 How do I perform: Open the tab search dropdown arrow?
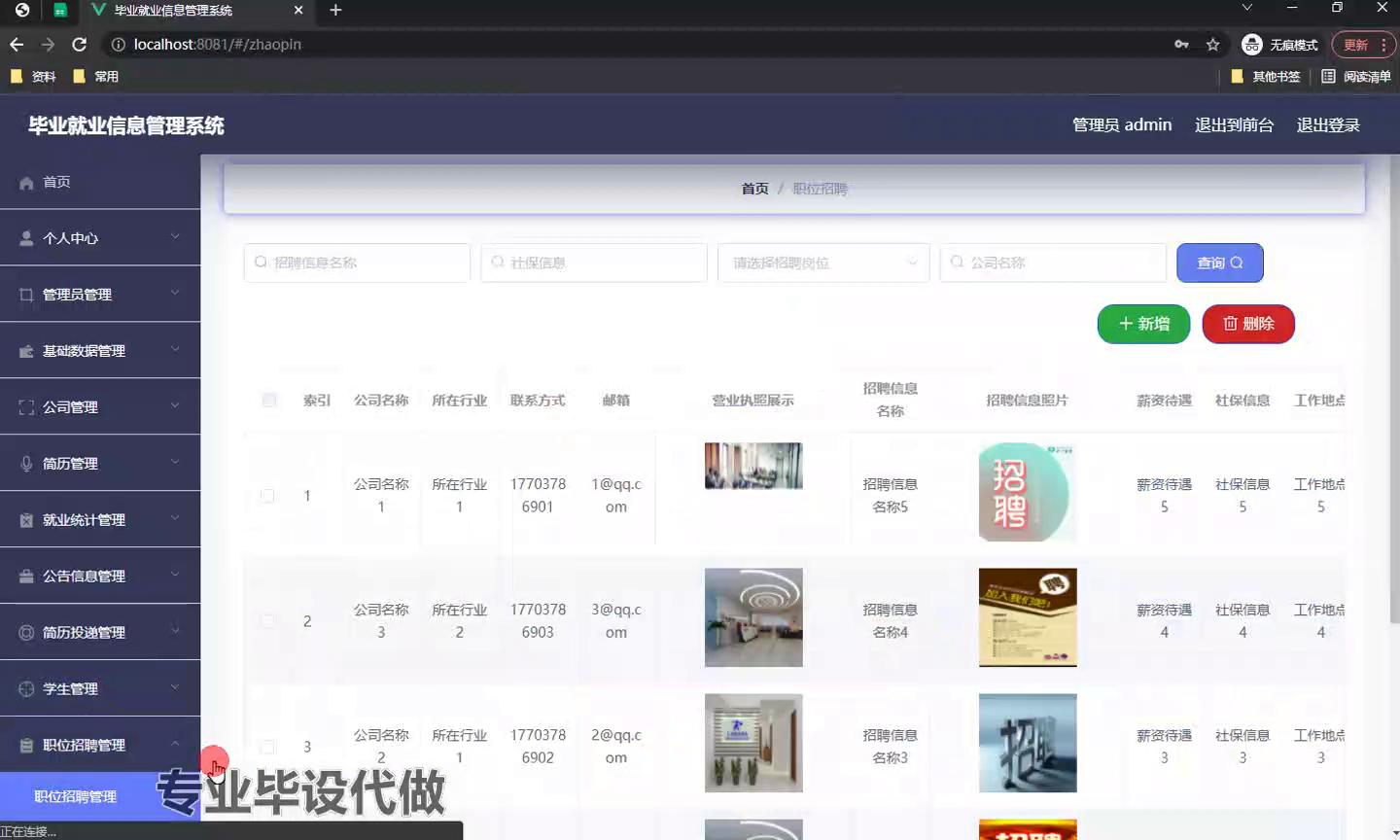(1246, 8)
